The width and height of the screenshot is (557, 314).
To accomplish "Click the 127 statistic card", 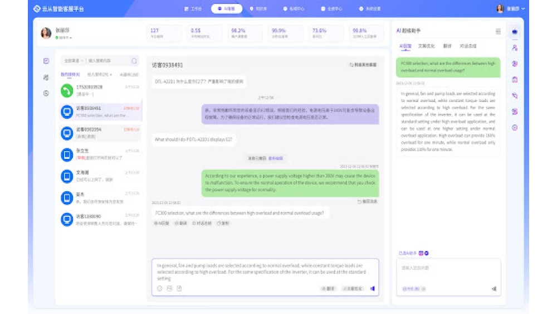I will point(164,33).
